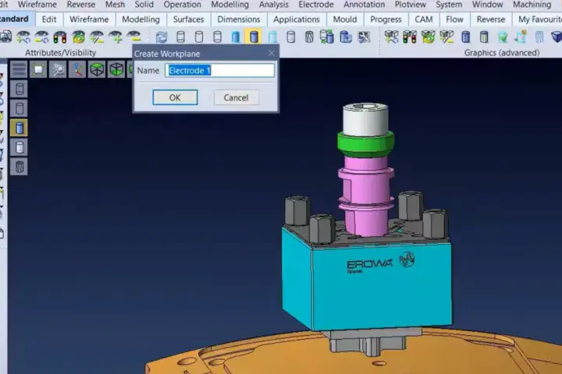
Task: Open the viewport hamburger menu icon
Action: tap(19, 69)
